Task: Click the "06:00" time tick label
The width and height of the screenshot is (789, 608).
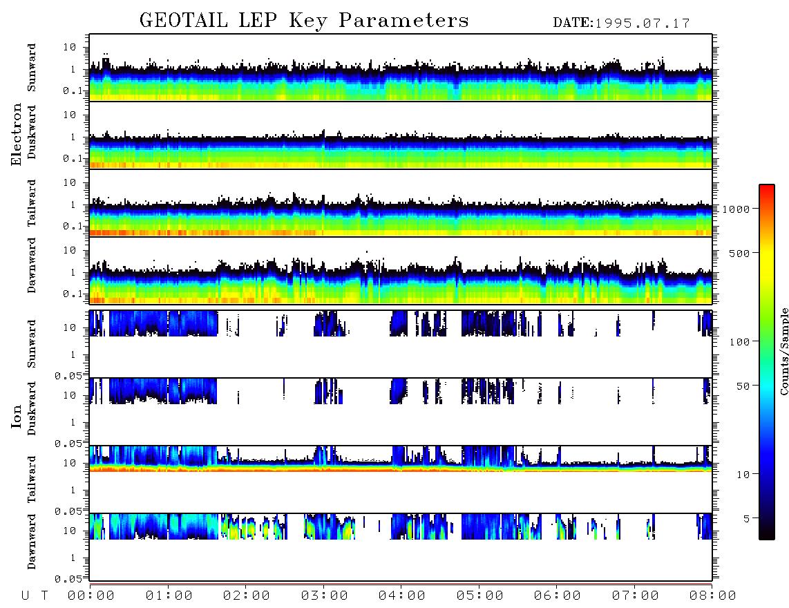Action: point(558,596)
